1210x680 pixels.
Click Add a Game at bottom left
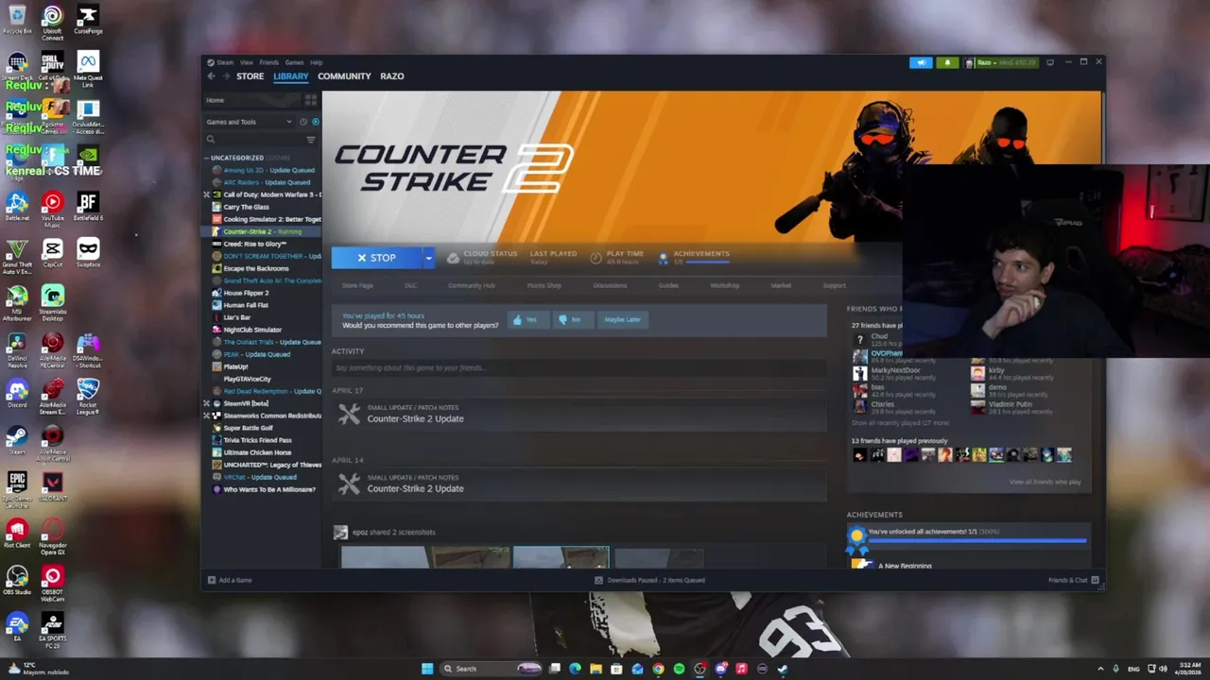(x=230, y=580)
